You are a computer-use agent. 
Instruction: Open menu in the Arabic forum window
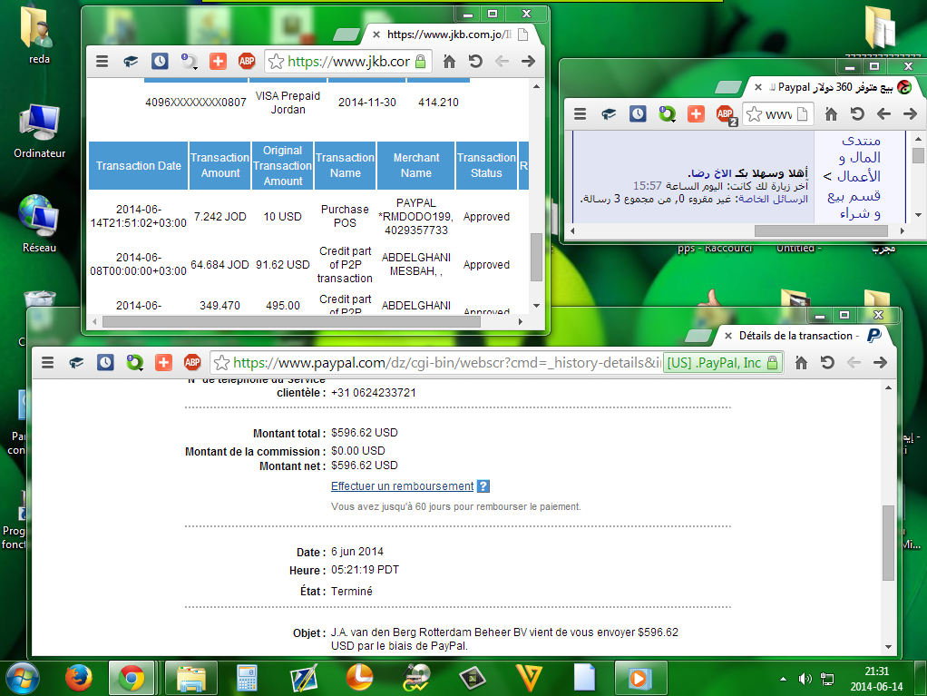(x=580, y=114)
